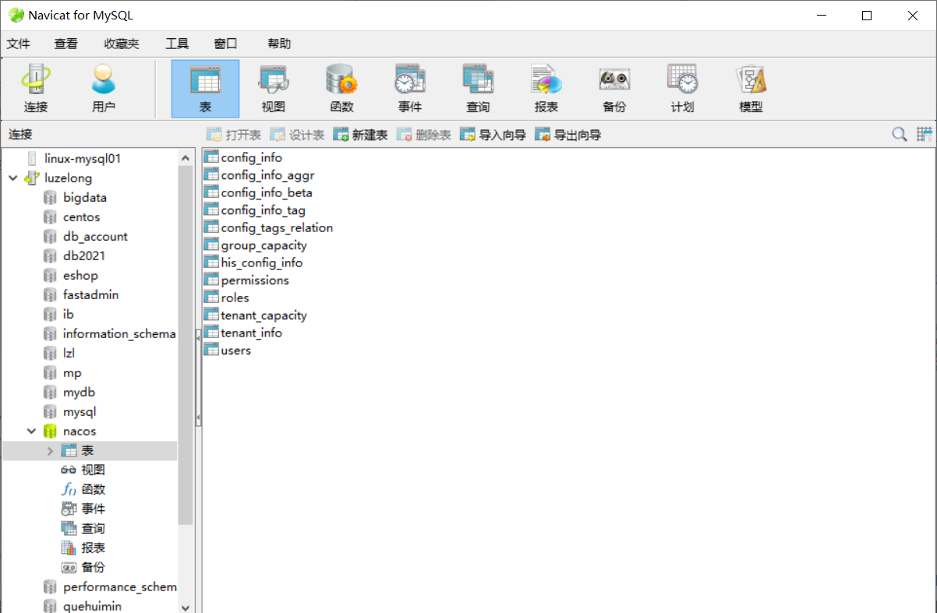Open the 窗口 menu
937x613 pixels.
(x=225, y=44)
